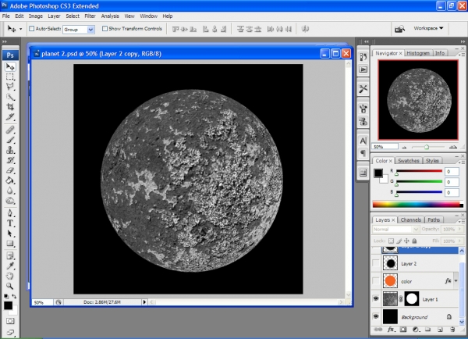Click Navigator zoom out button
This screenshot has height=339, width=468.
pos(404,147)
